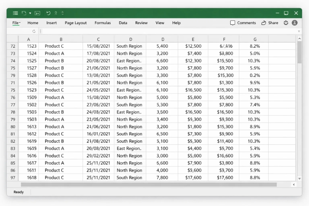Open the File menu dropdown
The width and height of the screenshot is (309, 206).
pyautogui.click(x=16, y=23)
